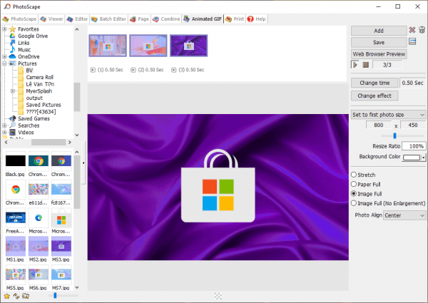Open the Set to first photo size dropdown
Viewport: 428px width, 303px height.
pos(388,115)
